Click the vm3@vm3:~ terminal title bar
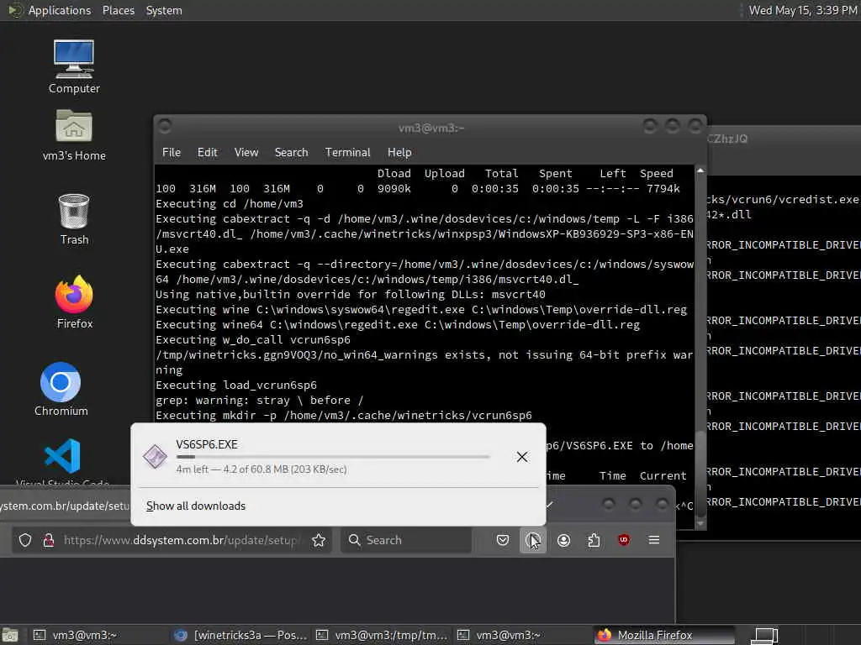 431,128
